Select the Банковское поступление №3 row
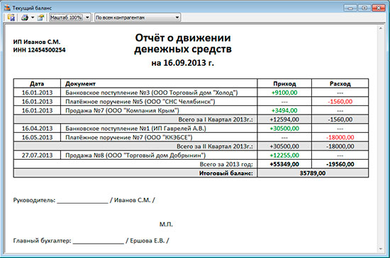 [191, 93]
